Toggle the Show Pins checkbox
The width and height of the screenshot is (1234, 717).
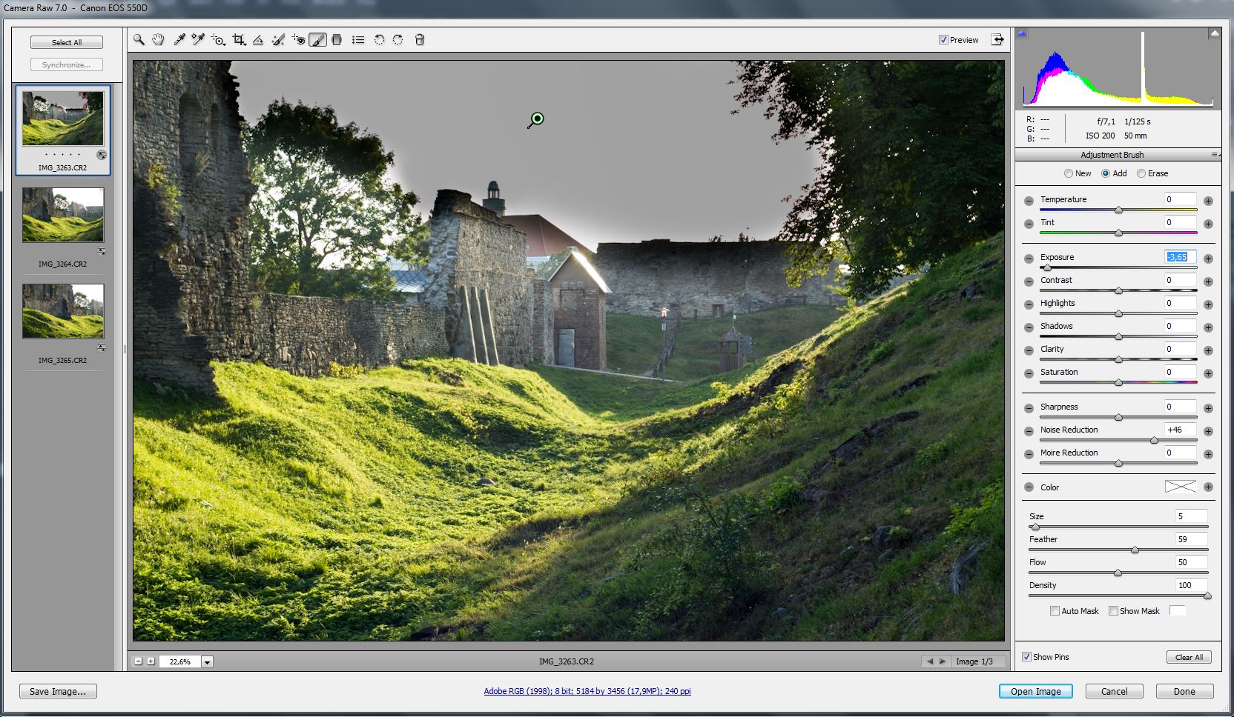(1026, 657)
